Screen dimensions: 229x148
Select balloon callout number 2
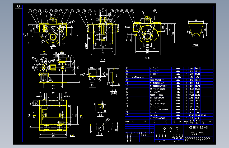pyautogui.click(x=35, y=11)
